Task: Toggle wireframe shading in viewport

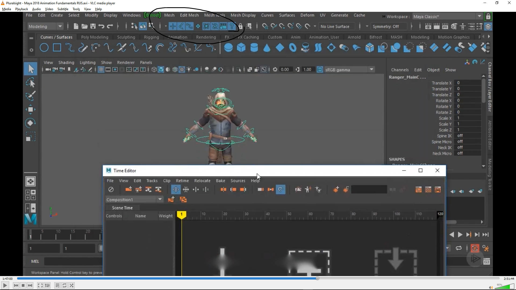Action: click(x=154, y=70)
